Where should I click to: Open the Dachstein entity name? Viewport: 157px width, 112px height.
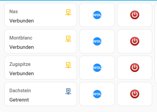20,90
